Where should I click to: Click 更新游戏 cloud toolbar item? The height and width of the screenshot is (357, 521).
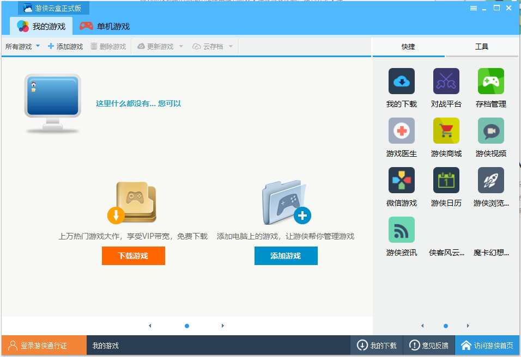155,46
